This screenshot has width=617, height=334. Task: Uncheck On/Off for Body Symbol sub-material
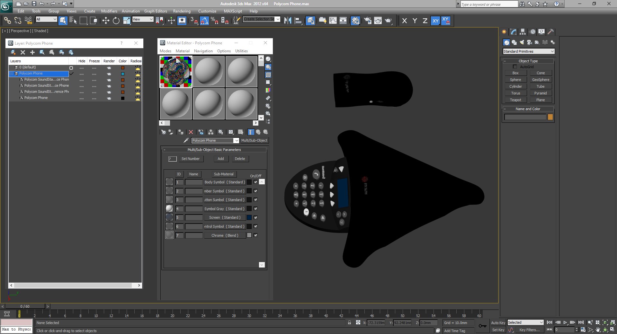(x=255, y=182)
